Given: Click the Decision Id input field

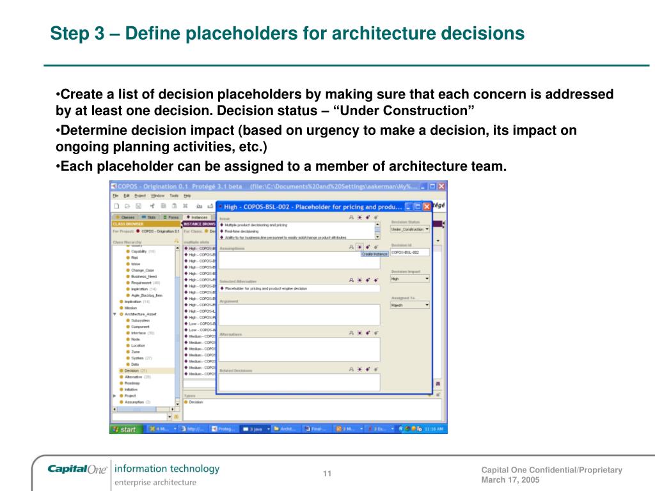Looking at the screenshot, I should click(409, 252).
